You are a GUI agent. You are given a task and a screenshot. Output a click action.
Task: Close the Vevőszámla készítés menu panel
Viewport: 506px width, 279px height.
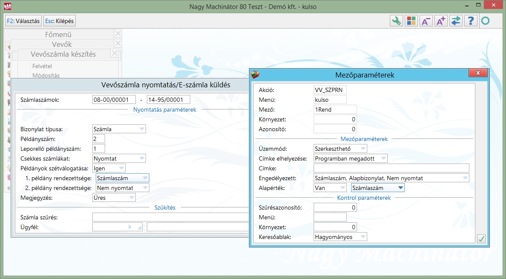[x=114, y=53]
